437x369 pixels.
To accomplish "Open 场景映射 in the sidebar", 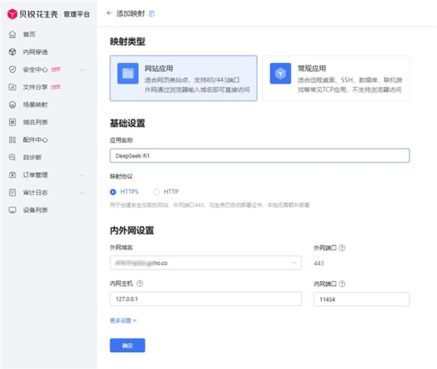I will 35,105.
